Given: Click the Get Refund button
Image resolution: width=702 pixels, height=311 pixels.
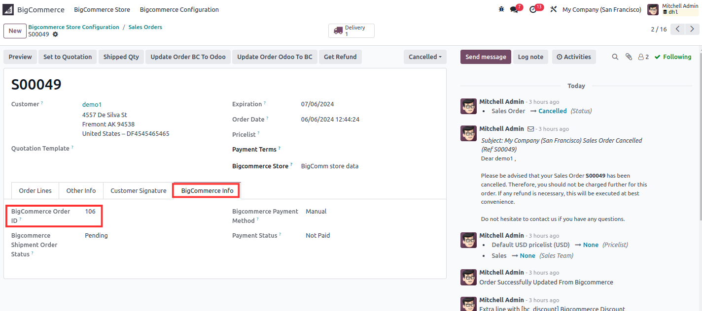Looking at the screenshot, I should point(340,57).
